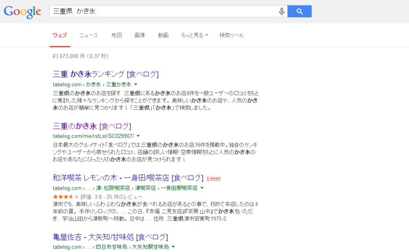Open result 亀屋佐吉 - 大矢知/甘味処
Viewport: 409px width, 252px height.
(x=110, y=237)
